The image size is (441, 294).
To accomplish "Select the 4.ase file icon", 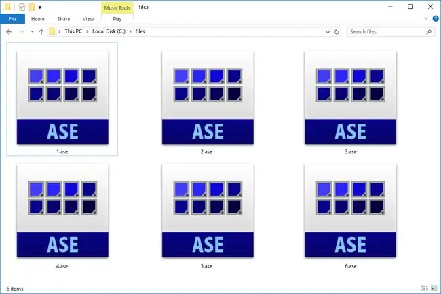I will (x=62, y=210).
